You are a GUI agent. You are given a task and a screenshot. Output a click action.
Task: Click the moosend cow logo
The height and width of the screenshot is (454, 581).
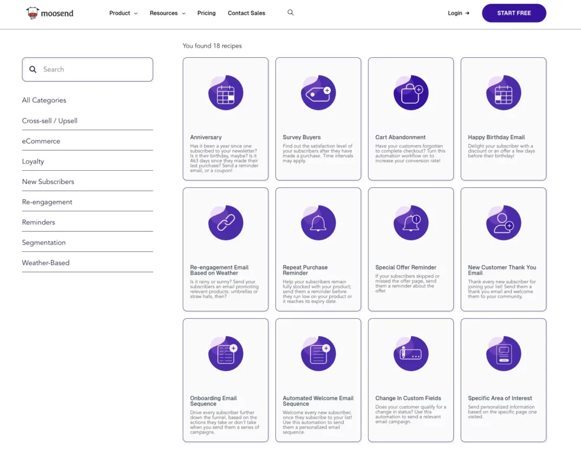point(31,12)
